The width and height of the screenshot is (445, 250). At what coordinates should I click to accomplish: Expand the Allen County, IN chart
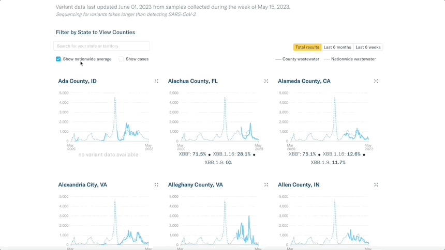376,185
